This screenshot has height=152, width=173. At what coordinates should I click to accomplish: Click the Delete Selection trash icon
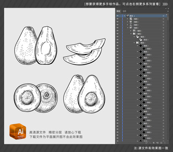point(165,143)
